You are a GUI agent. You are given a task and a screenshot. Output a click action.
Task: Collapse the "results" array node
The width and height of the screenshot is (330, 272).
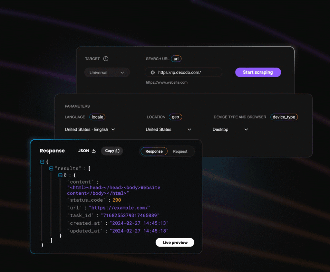click(51, 168)
